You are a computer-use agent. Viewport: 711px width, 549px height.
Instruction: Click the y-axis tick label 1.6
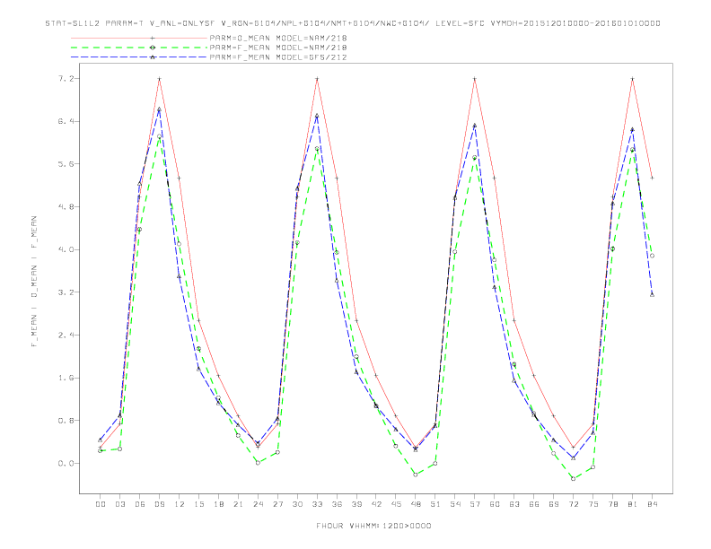[66, 378]
